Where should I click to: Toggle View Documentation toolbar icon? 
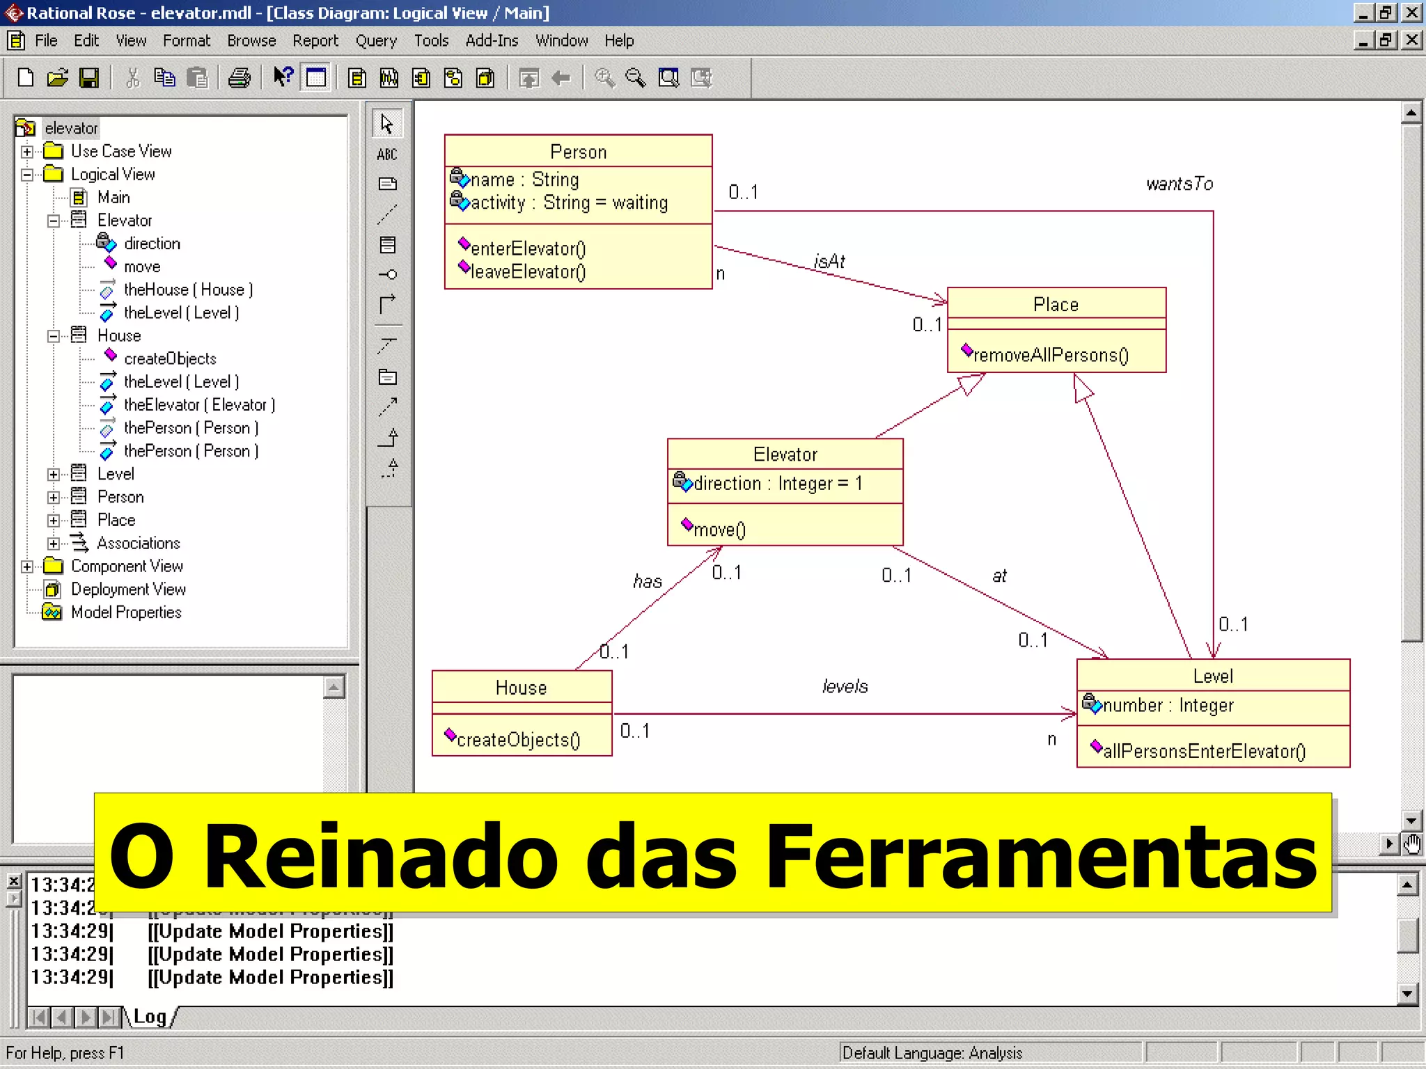[x=316, y=77]
